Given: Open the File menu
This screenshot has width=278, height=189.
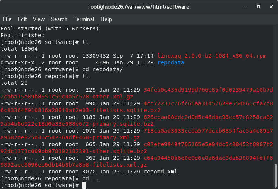Looking at the screenshot, I should click(x=7, y=19).
